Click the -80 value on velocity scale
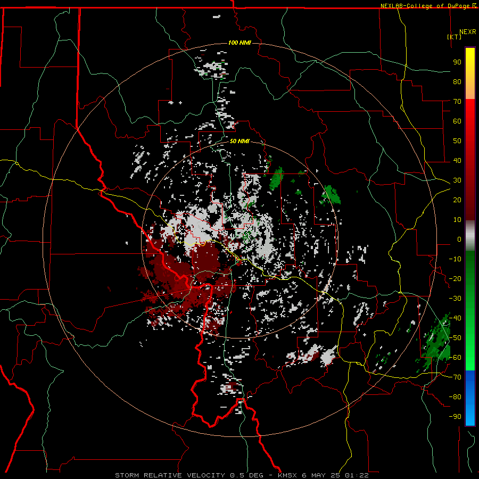This screenshot has height=479, width=479. [455, 397]
